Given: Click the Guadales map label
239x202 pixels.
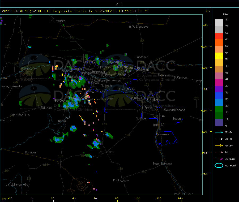Looking at the screenshot, I should tap(142, 57).
